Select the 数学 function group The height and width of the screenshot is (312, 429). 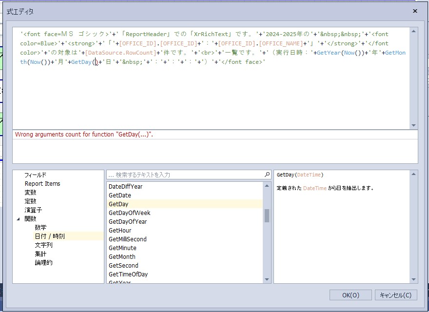pos(40,228)
